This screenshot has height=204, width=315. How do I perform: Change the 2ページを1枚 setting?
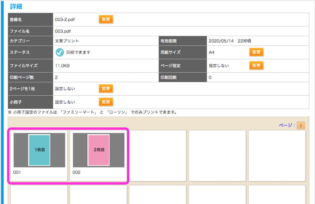[106, 89]
